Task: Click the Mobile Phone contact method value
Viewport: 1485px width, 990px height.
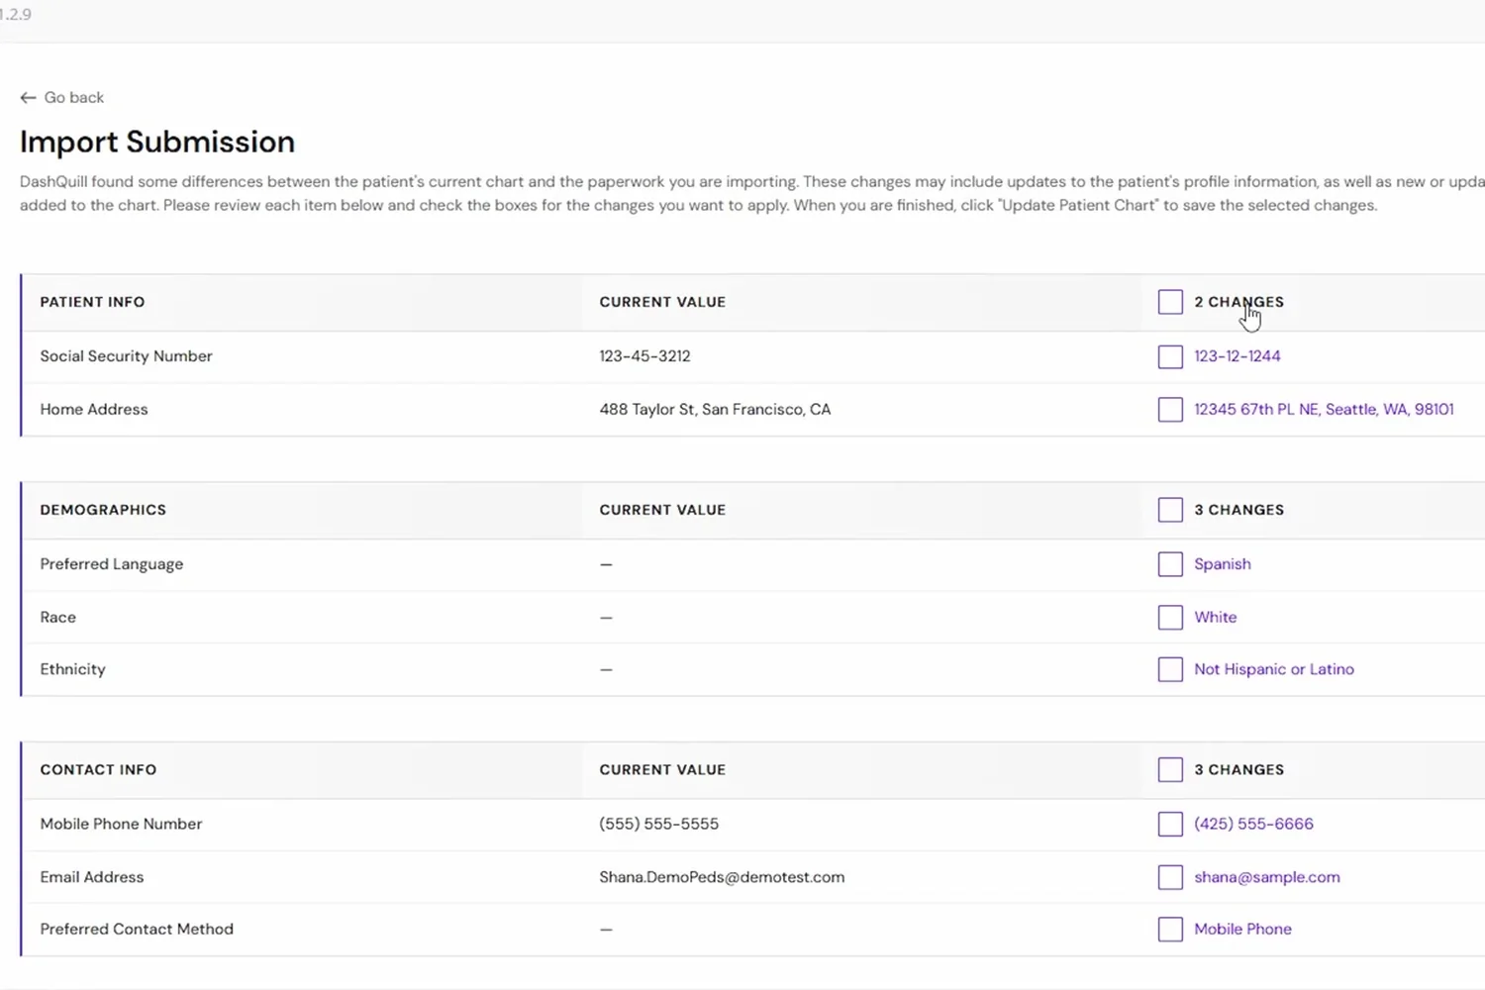Action: 1242,930
